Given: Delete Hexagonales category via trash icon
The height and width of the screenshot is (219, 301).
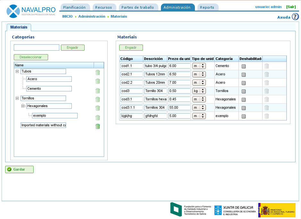Looking at the screenshot, I should pos(98,108).
